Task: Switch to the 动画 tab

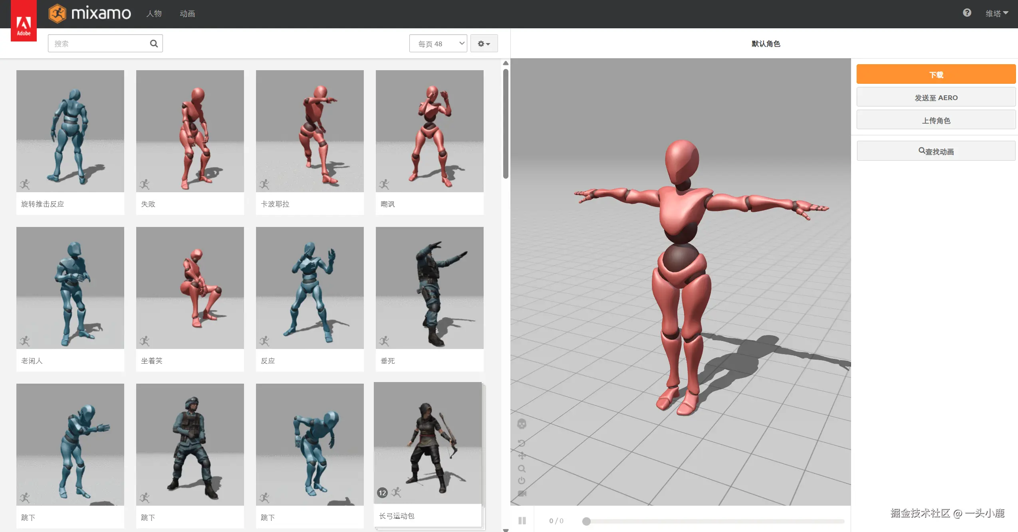Action: click(x=187, y=14)
